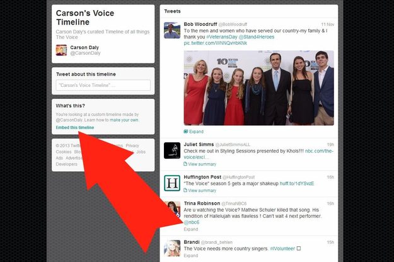Open the 19h timestamp on Juliet Simms's tweet

point(330,145)
